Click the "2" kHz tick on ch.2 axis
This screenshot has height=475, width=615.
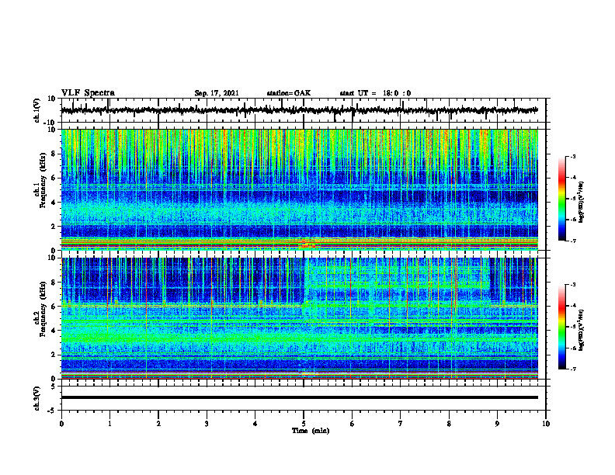[x=54, y=355]
